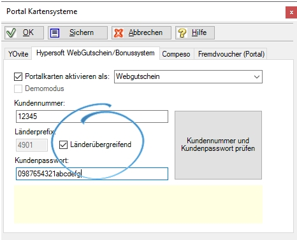Click the Kundenpasswort: label text
This screenshot has width=297, height=240.
point(42,160)
